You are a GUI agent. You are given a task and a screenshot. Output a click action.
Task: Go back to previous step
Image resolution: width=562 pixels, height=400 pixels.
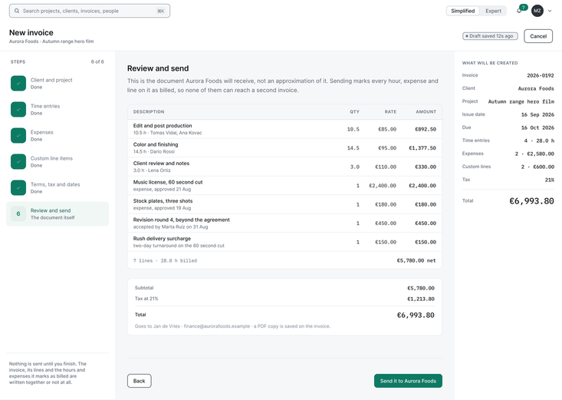click(x=139, y=381)
